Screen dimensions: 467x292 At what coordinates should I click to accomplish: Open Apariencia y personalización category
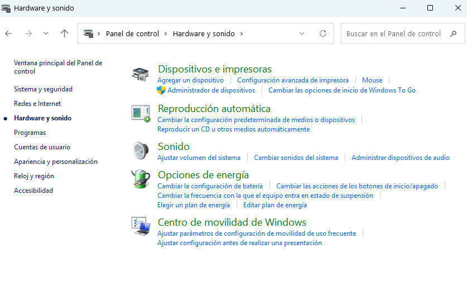click(x=56, y=162)
